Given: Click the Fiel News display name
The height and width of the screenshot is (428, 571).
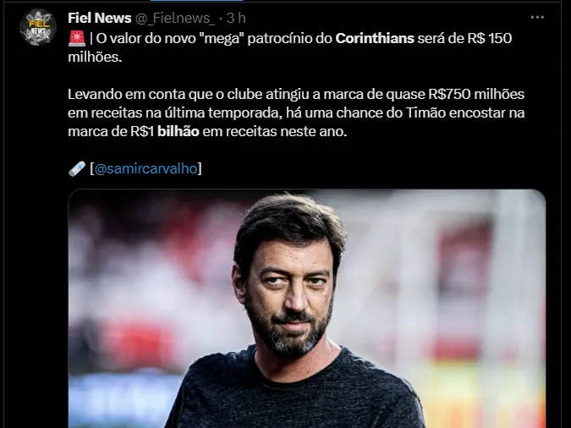Looking at the screenshot, I should coord(100,18).
